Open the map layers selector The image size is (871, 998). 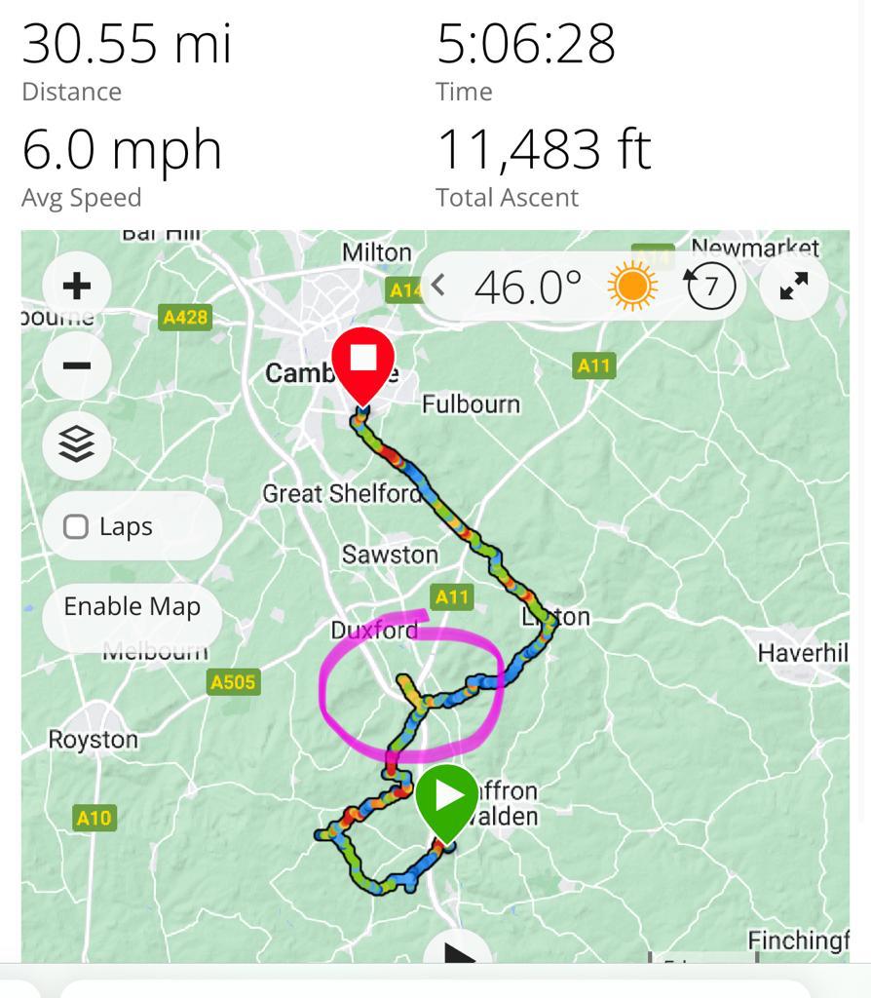[x=77, y=444]
